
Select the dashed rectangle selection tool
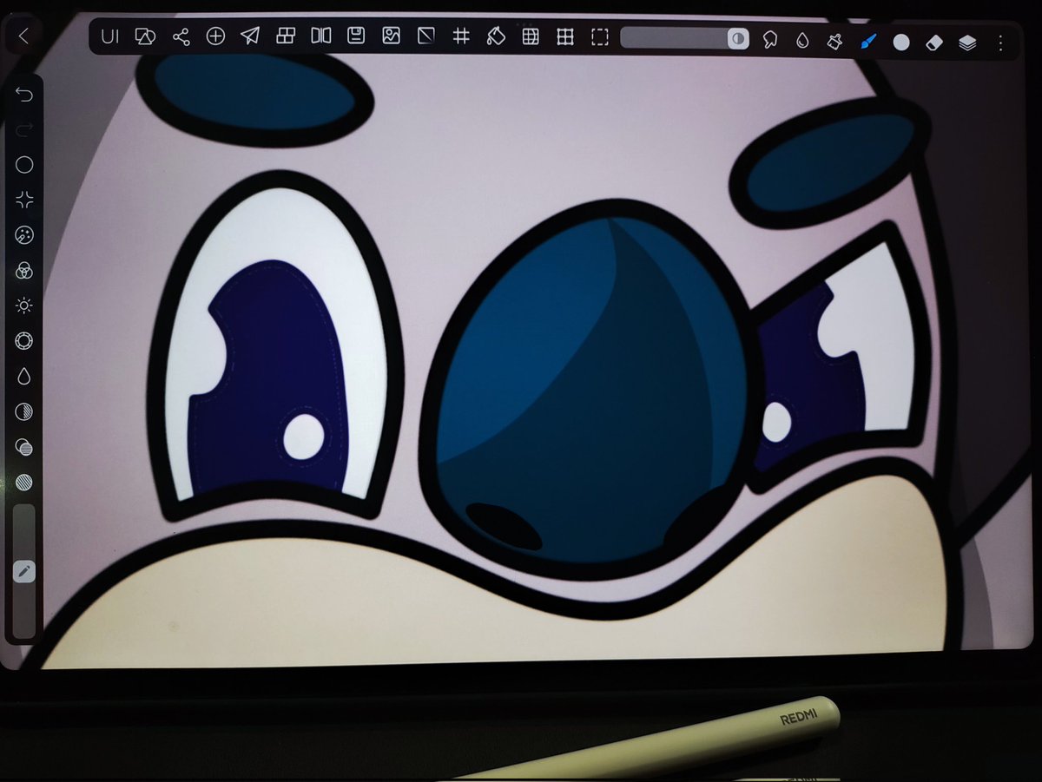600,37
